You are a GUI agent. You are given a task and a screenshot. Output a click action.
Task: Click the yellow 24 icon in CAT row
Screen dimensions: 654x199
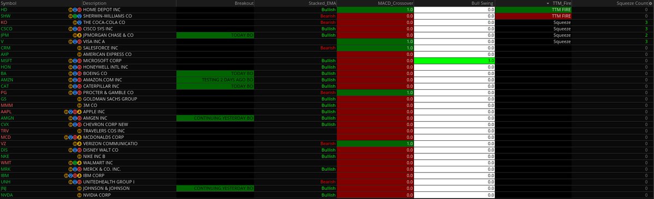(x=70, y=86)
